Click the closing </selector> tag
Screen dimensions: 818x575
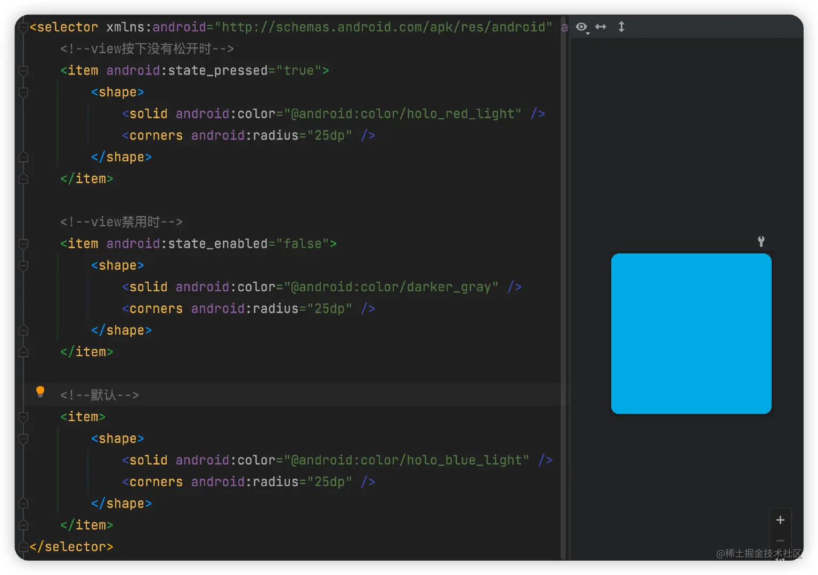71,547
